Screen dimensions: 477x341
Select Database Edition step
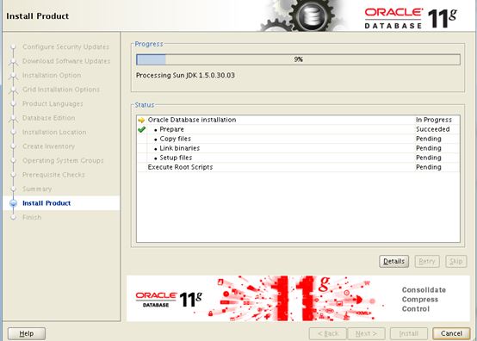(49, 118)
